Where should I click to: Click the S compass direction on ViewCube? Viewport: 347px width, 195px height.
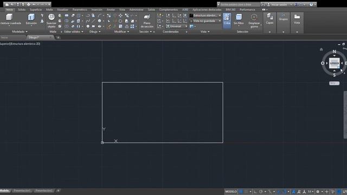pos(334,75)
